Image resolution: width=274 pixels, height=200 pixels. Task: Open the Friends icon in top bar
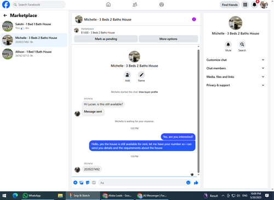pos(135,4)
